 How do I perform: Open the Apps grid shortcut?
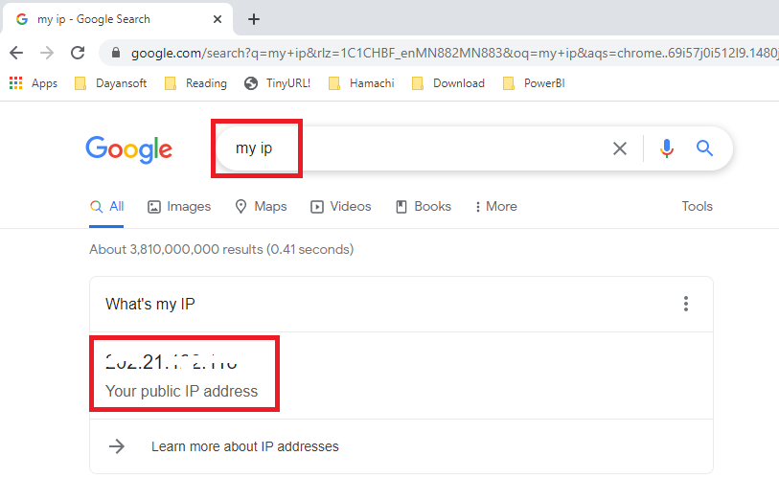[34, 83]
